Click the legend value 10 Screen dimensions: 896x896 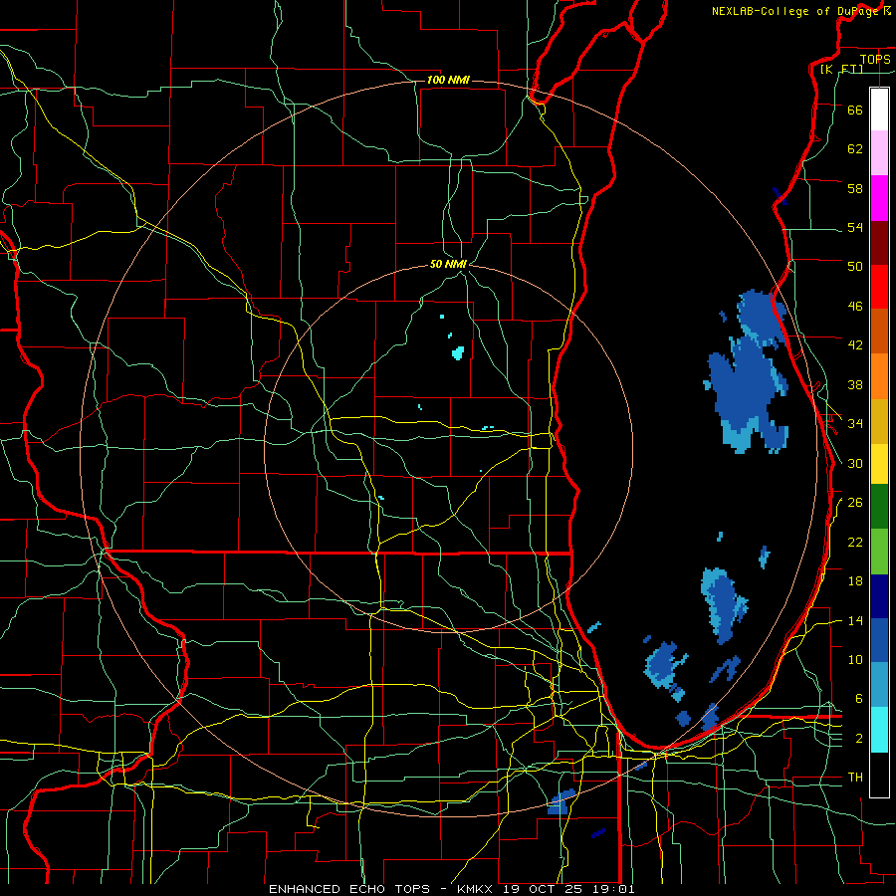855,660
